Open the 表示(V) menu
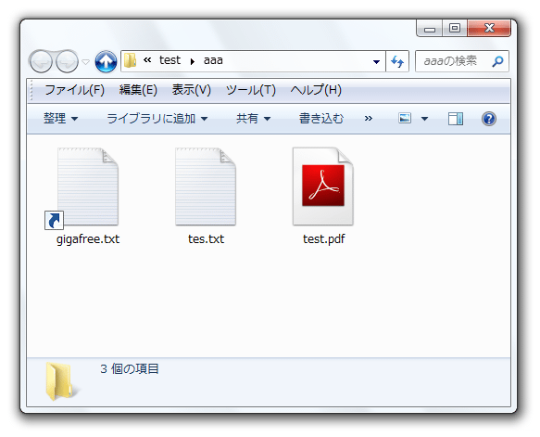 tap(191, 90)
